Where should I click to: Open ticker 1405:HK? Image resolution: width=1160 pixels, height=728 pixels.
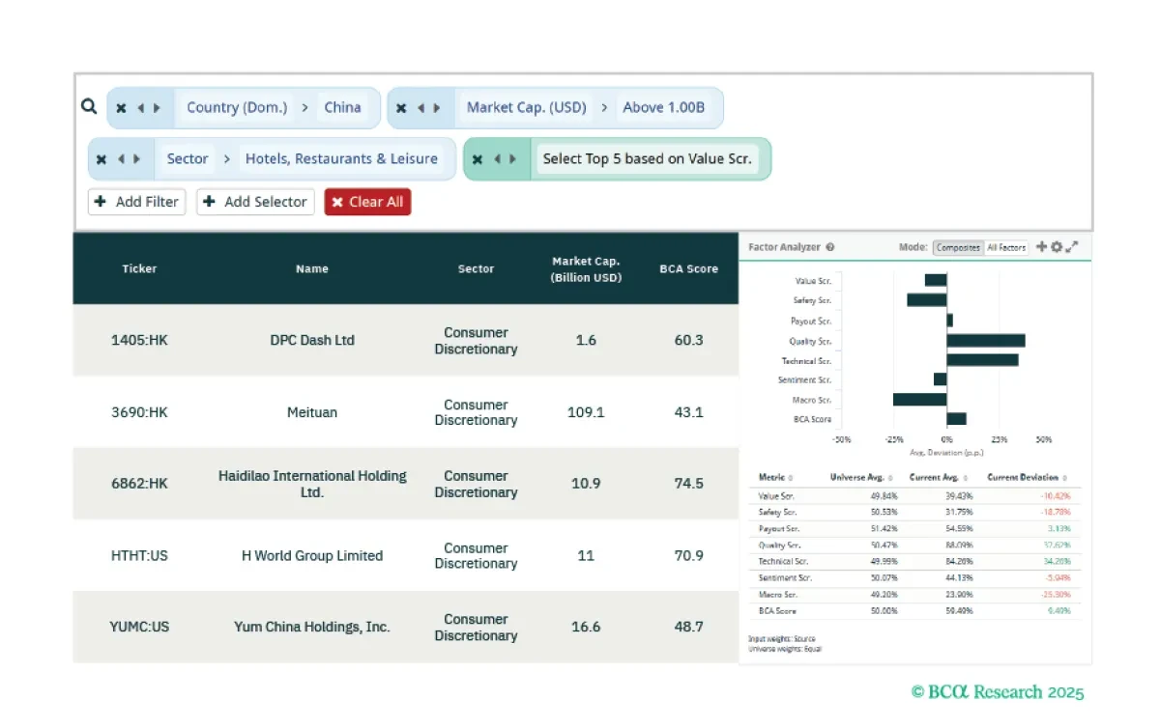click(139, 341)
